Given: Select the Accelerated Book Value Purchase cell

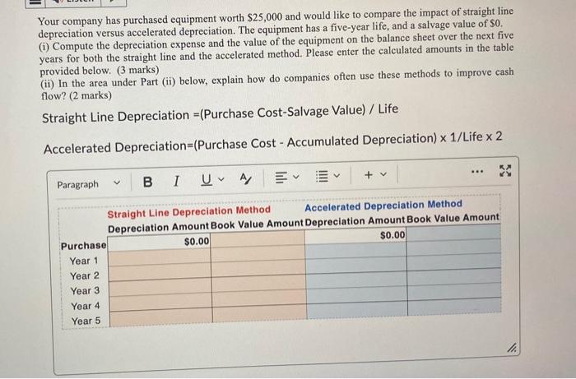Looking at the screenshot, I should [x=453, y=233].
